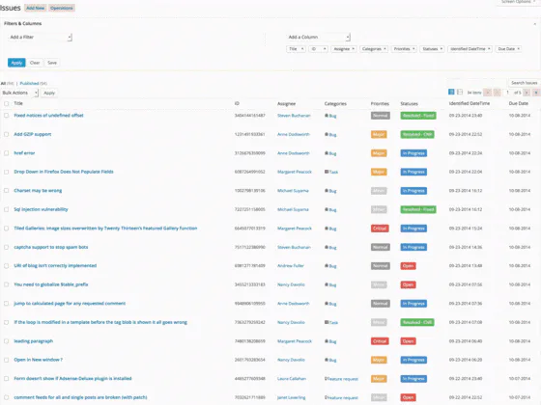Click Bug icon in 'Add GZIP support' row
Viewport: 541px width, 405px height.
(327, 134)
